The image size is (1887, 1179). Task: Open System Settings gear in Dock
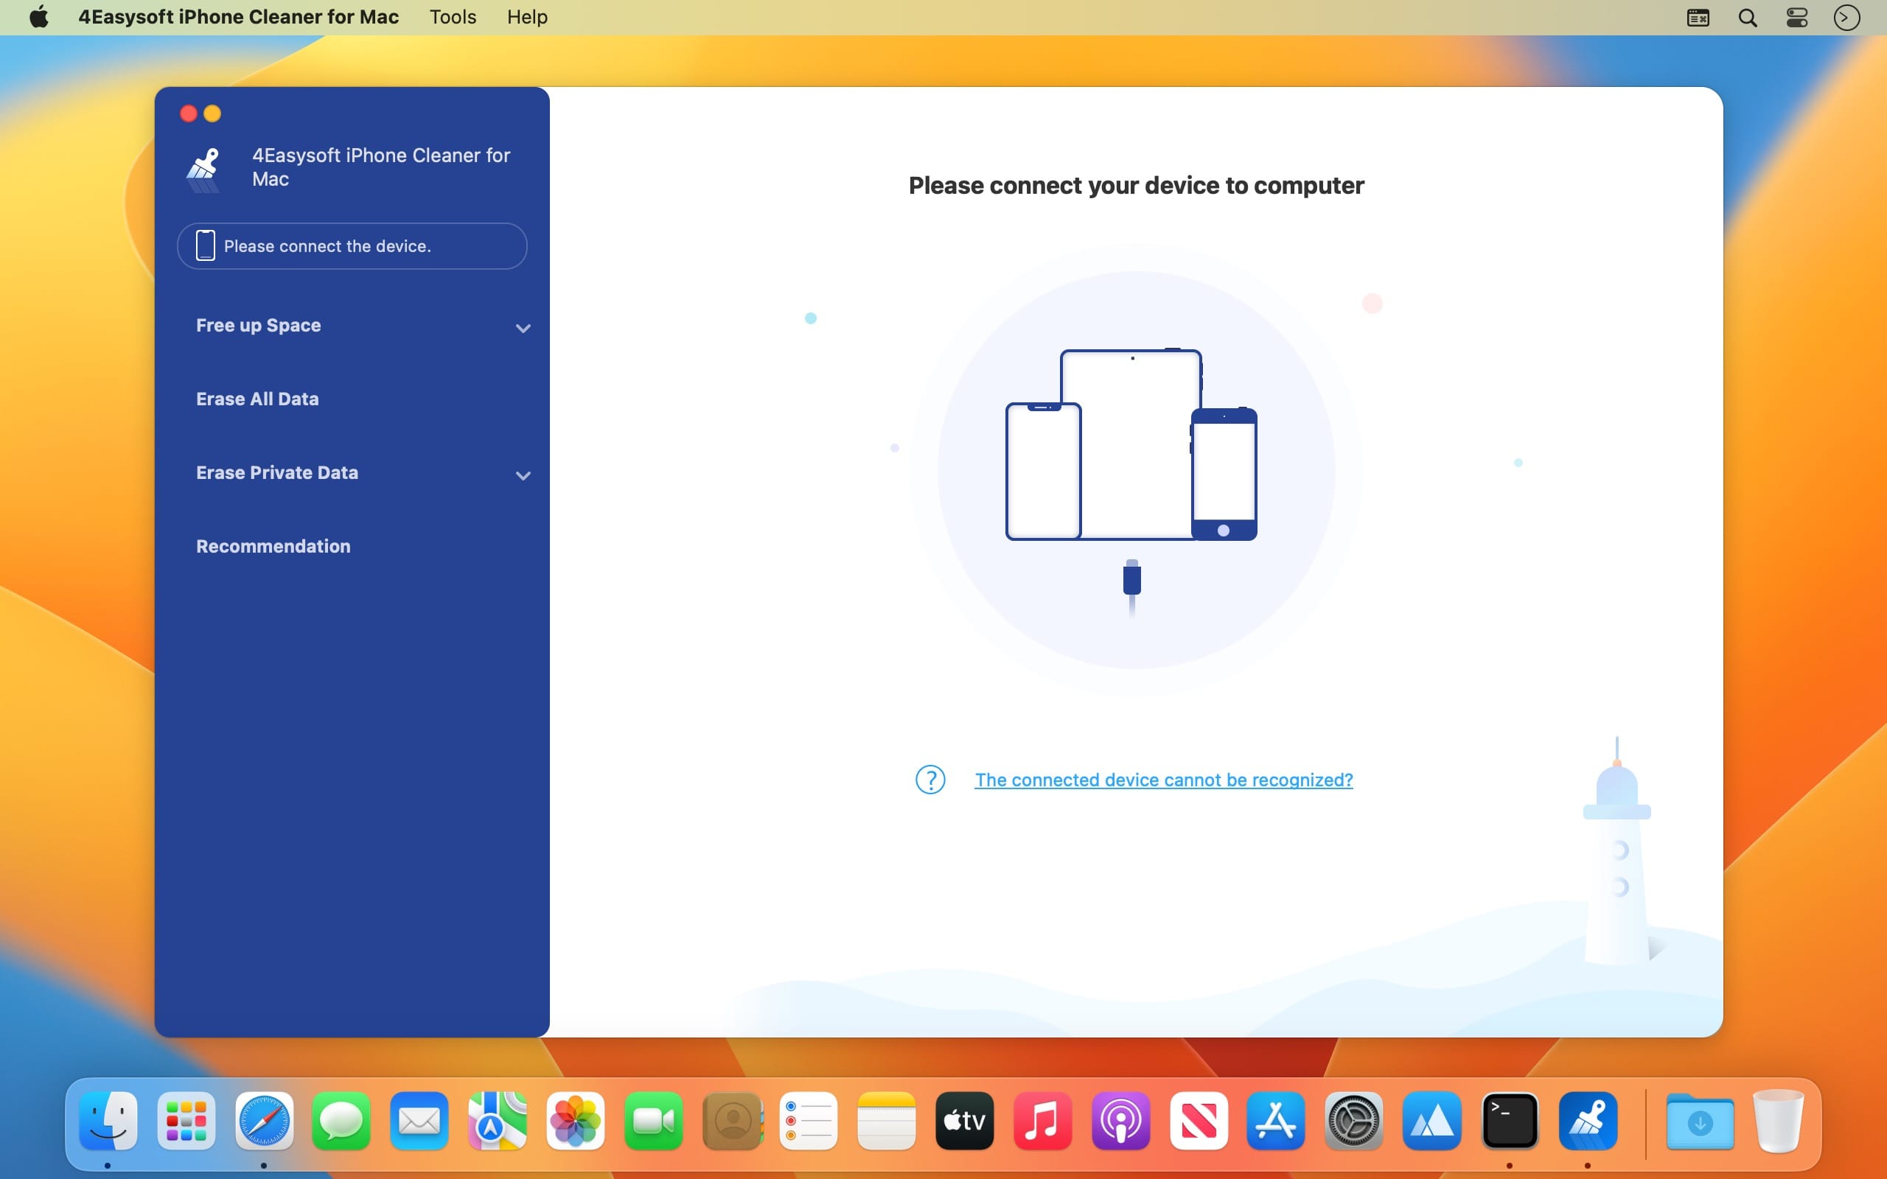[1353, 1122]
